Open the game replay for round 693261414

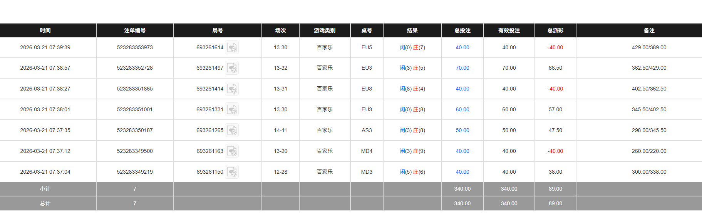(x=232, y=89)
